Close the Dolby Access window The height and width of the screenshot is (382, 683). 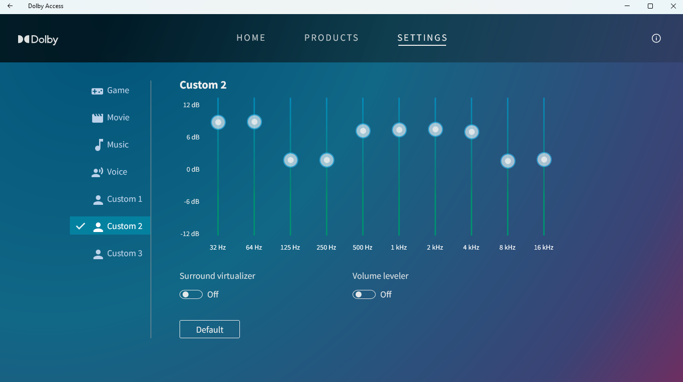coord(673,6)
